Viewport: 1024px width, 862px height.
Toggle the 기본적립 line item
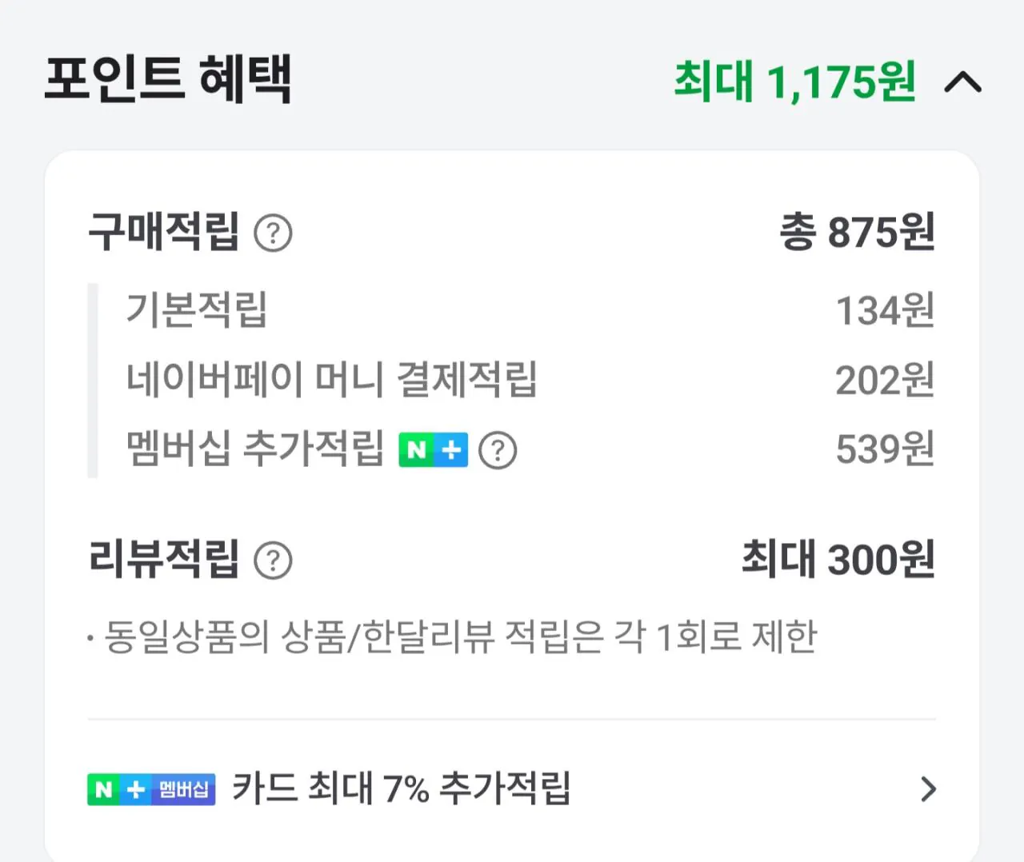(x=198, y=312)
